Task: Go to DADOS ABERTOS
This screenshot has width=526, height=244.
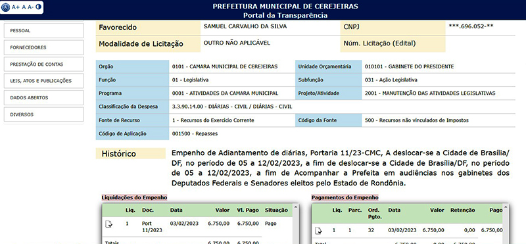Action: pos(43,98)
